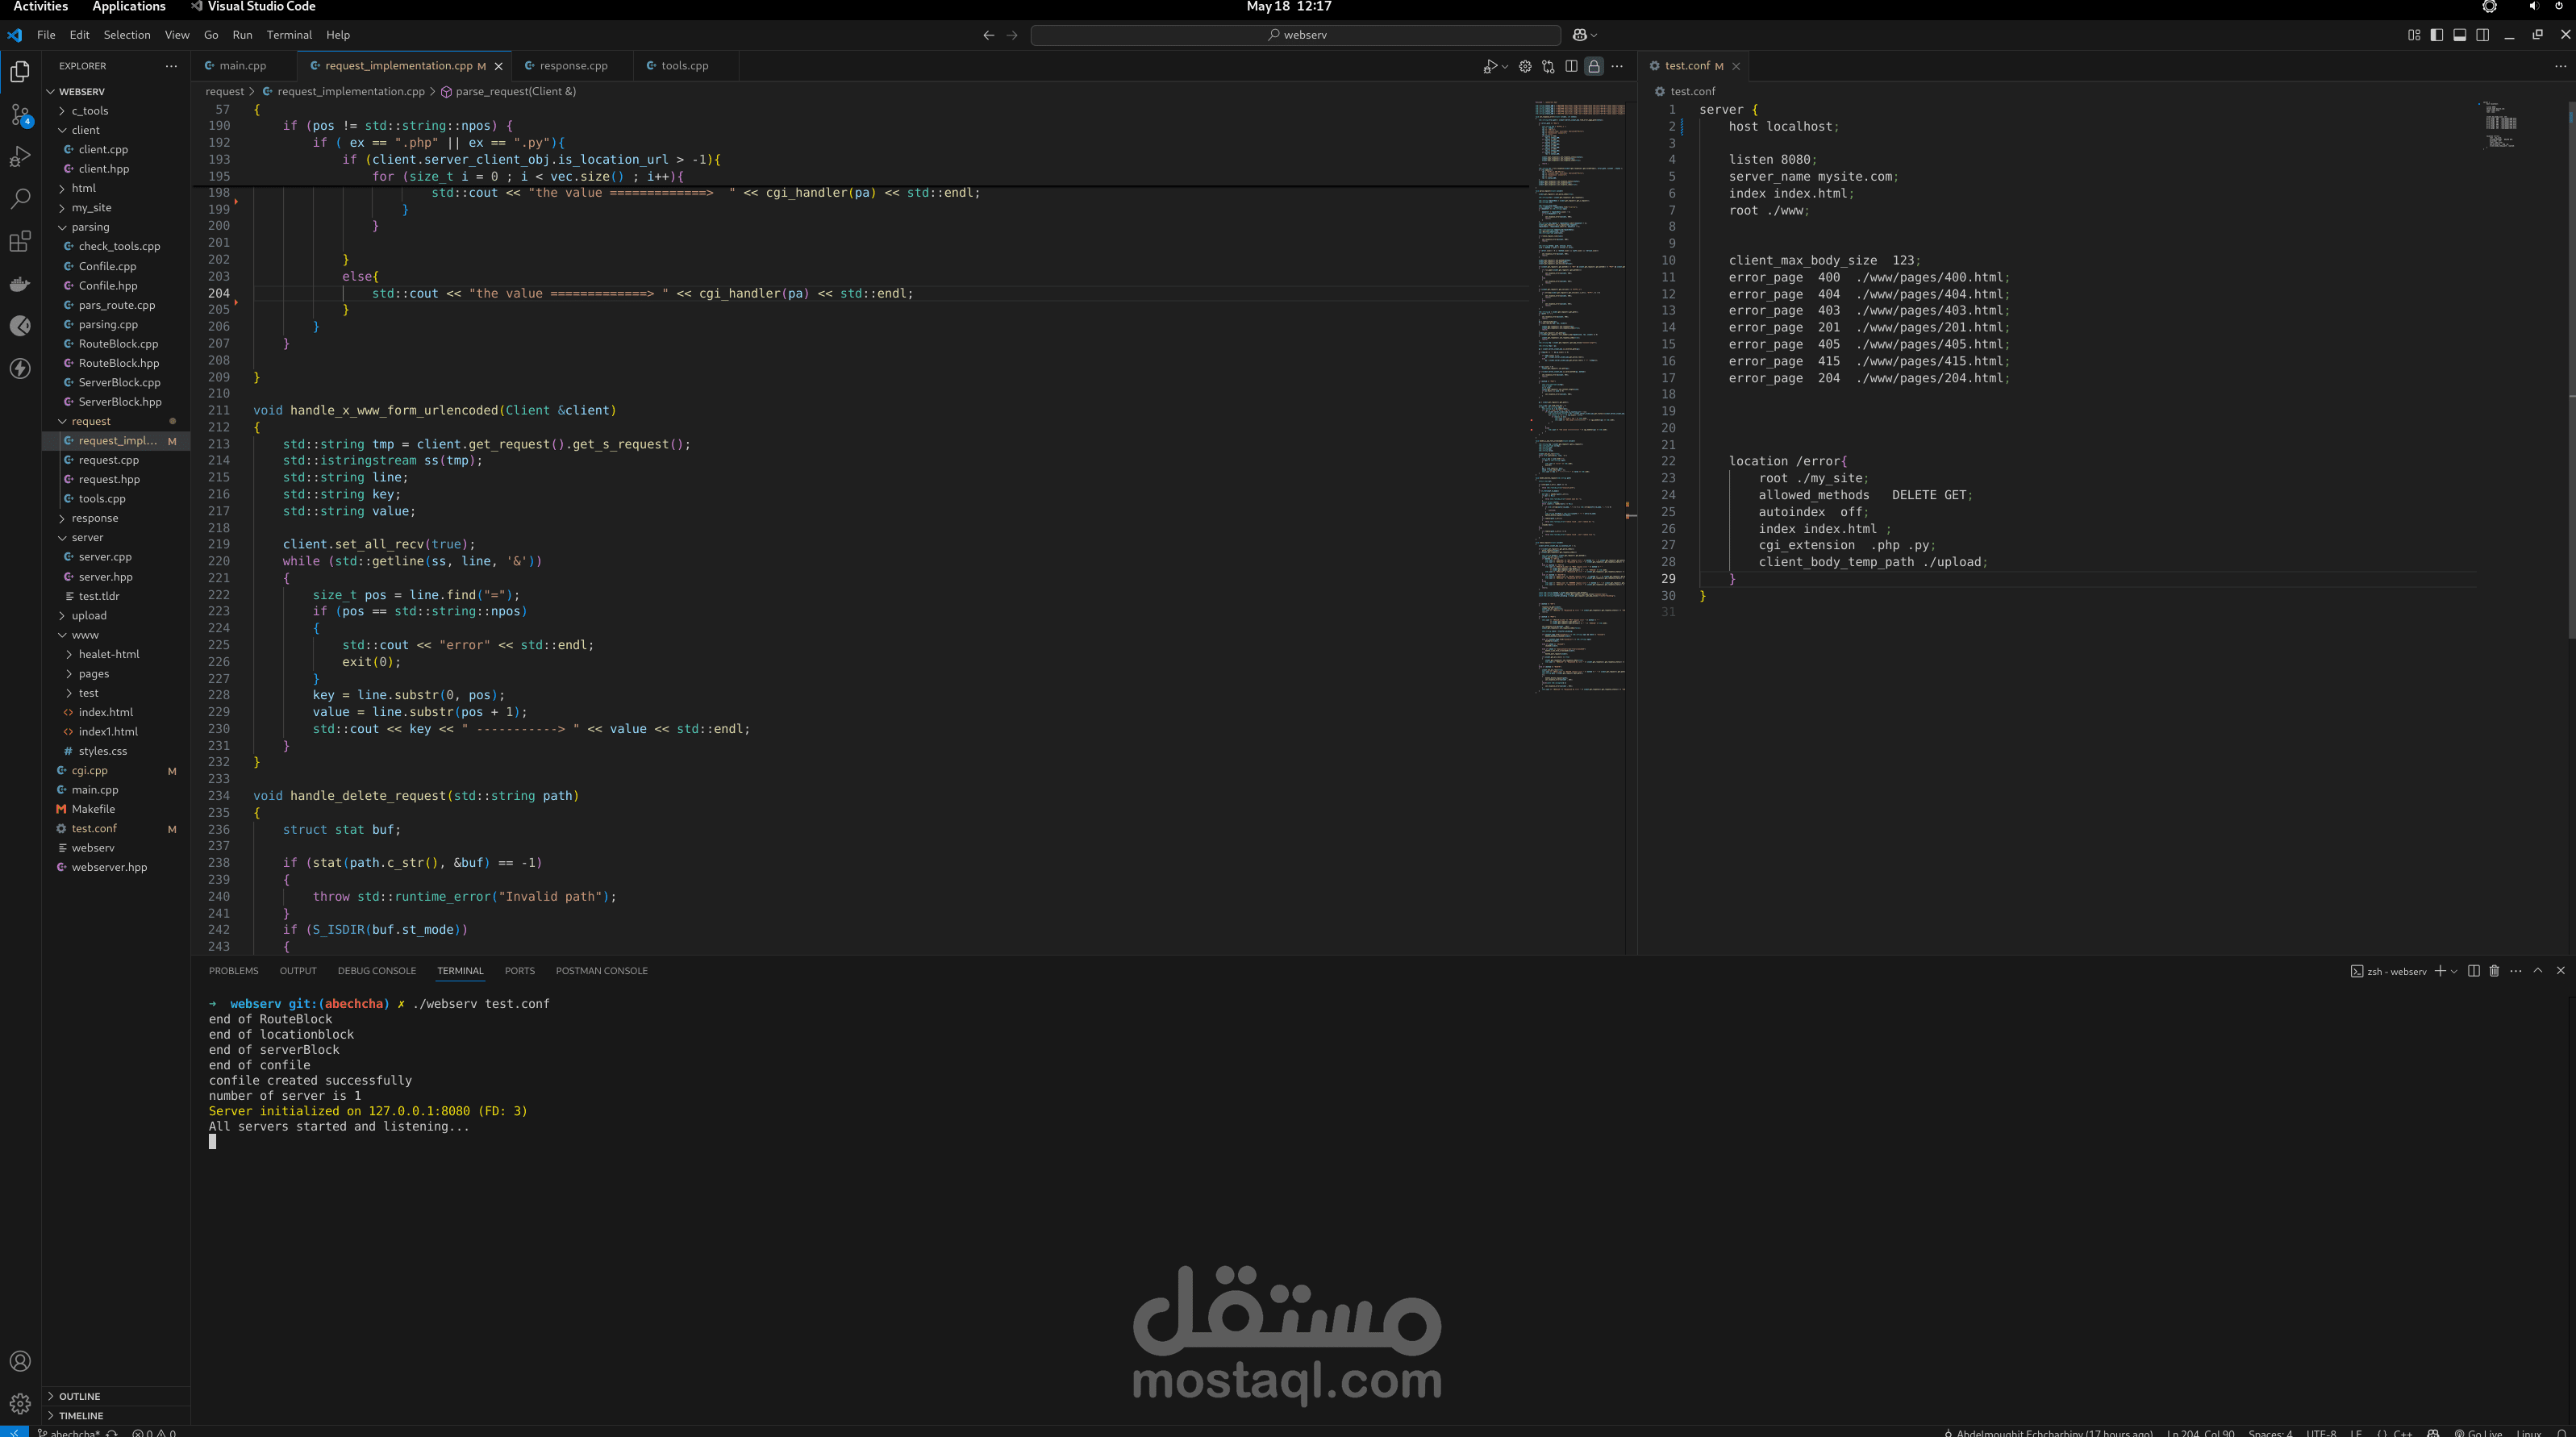Open Manage gear in activity bar
This screenshot has width=2576, height=1437.
tap(20, 1403)
